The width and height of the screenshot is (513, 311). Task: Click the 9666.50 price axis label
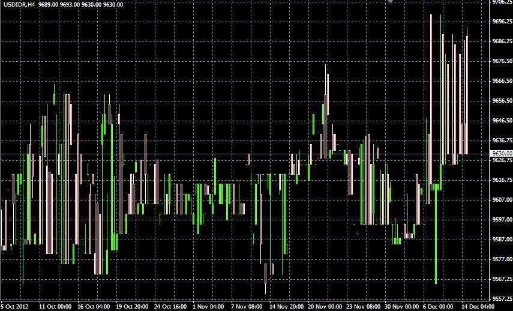click(502, 81)
